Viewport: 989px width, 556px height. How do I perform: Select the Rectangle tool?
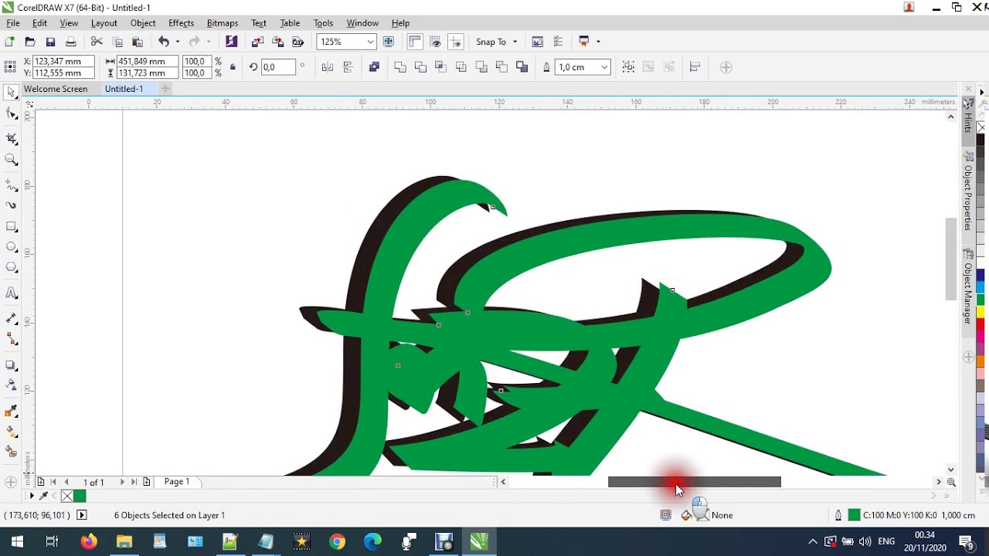[x=12, y=227]
